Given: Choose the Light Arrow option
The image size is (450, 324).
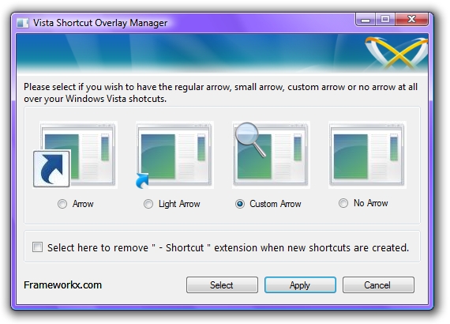Looking at the screenshot, I should click(x=148, y=204).
